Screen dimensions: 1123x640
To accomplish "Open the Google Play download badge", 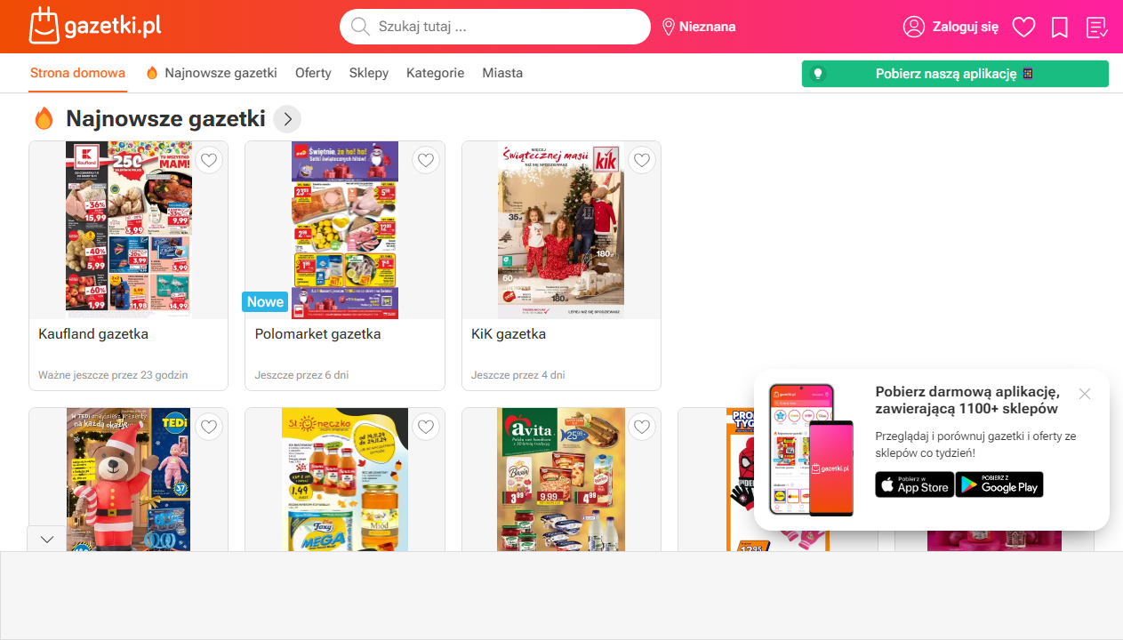I will (x=999, y=484).
